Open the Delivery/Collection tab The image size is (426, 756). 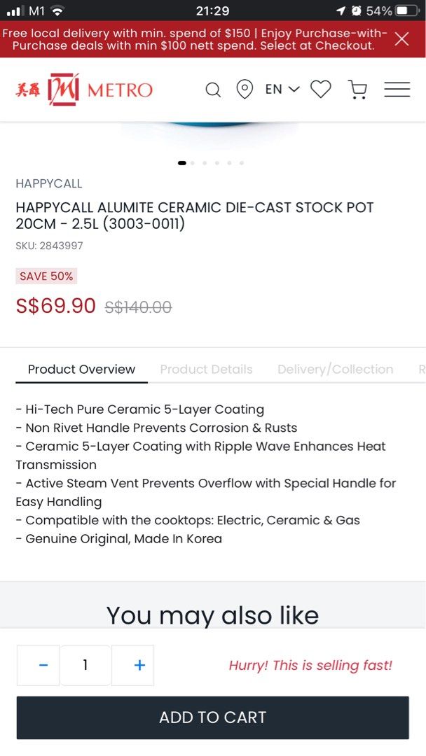tap(335, 369)
